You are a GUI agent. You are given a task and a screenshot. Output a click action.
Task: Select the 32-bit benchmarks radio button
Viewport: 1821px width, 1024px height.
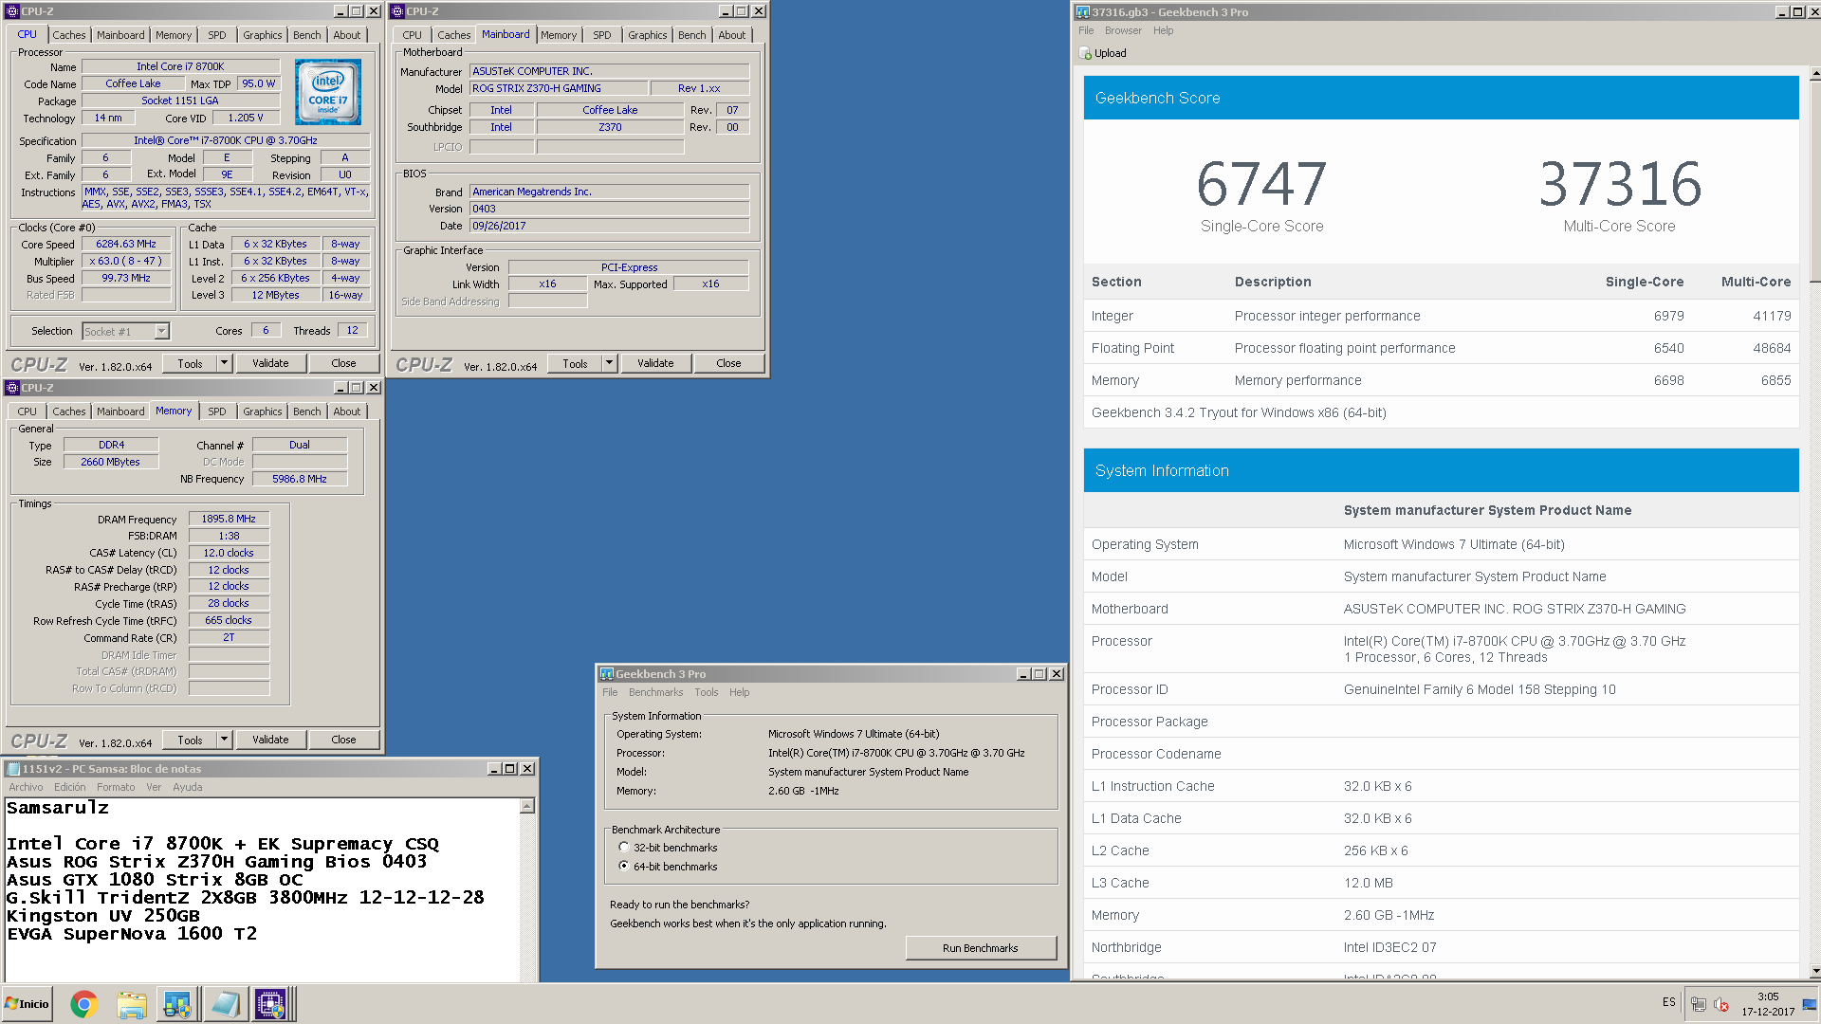(623, 848)
